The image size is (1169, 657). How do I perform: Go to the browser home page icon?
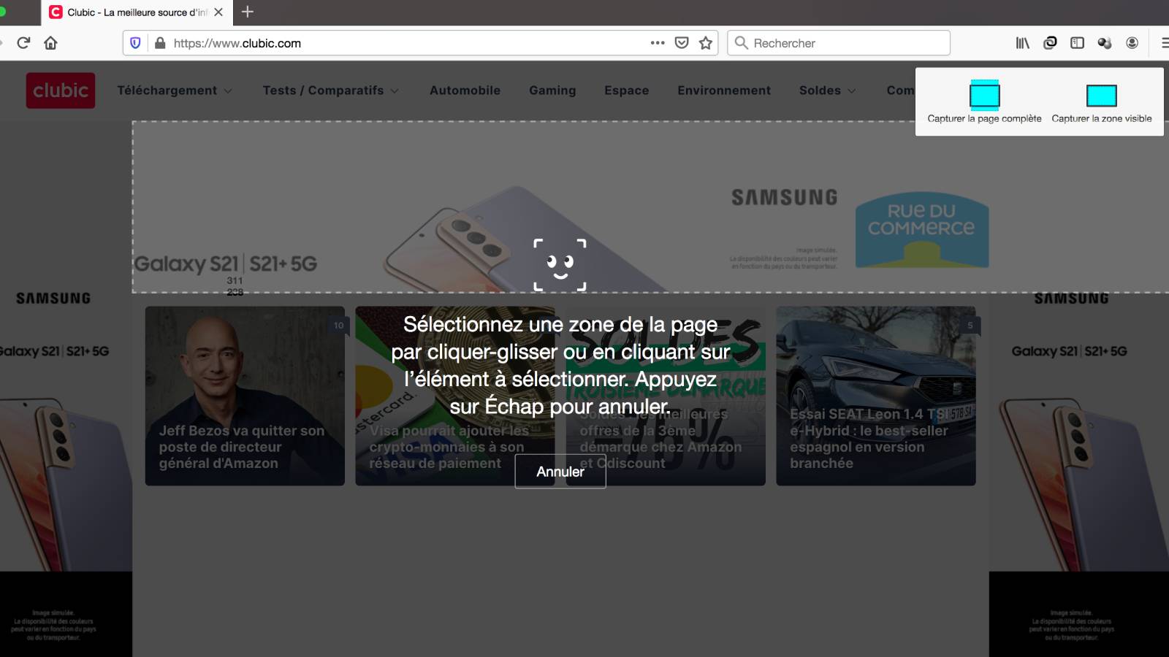pyautogui.click(x=50, y=43)
